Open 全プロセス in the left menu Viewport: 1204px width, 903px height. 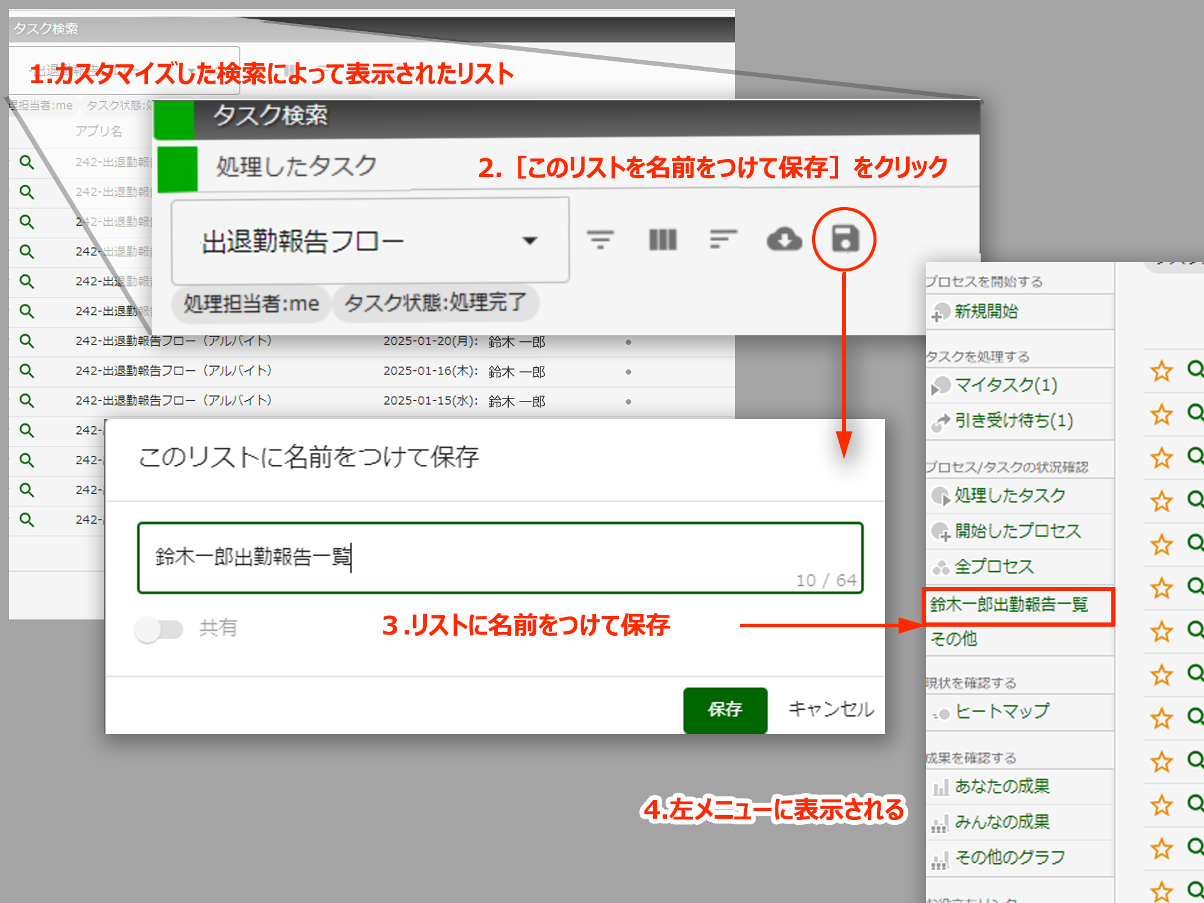(992, 566)
